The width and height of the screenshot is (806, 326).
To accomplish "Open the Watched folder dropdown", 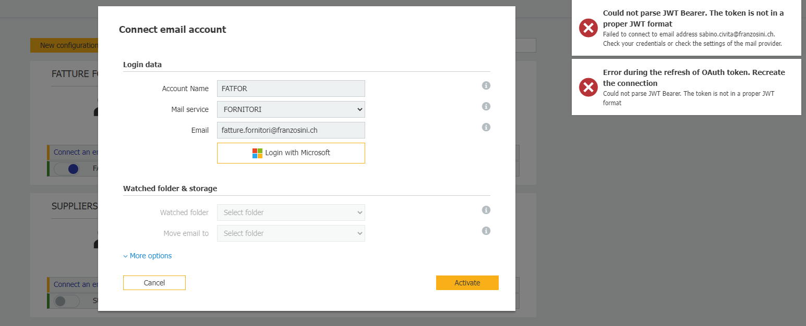I will [x=291, y=212].
